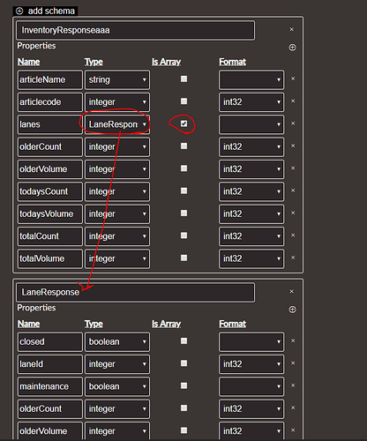Edit the todaysCount name field
The height and width of the screenshot is (441, 367).
(x=50, y=191)
